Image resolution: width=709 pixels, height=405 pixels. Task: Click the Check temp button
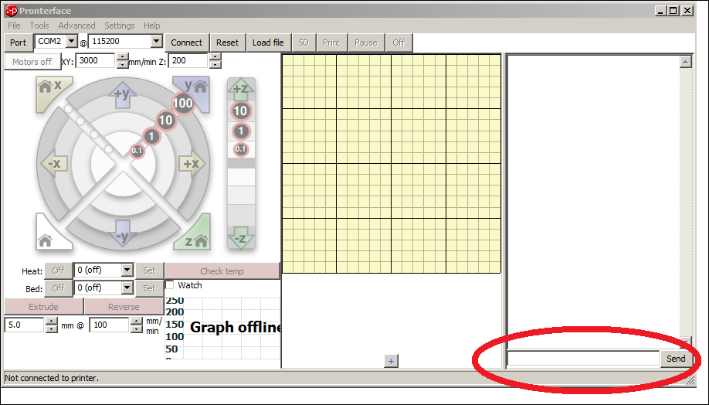click(x=222, y=271)
